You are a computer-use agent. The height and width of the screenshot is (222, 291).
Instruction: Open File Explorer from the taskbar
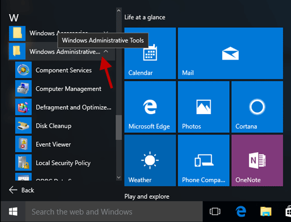(266, 212)
